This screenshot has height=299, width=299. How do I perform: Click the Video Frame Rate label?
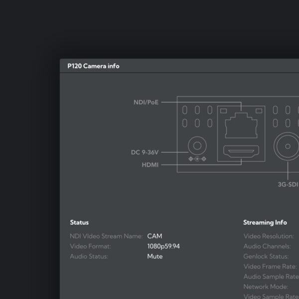[x=270, y=267]
